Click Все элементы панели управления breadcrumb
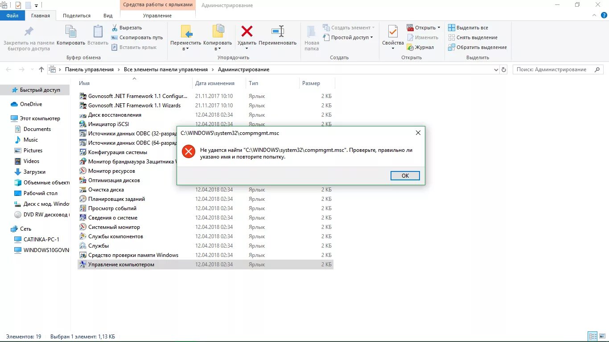Image resolution: width=609 pixels, height=342 pixels. click(166, 69)
